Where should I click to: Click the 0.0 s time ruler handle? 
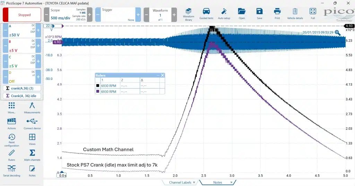[62, 175]
